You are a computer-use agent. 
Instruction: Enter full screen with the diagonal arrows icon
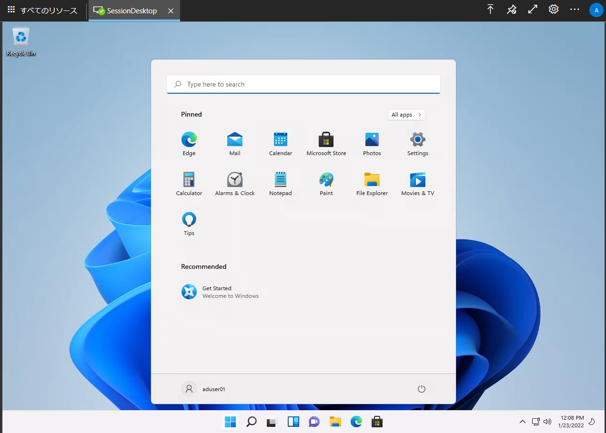point(533,9)
